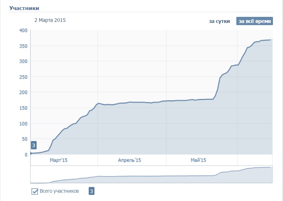Switch to the "за сутки" view
Viewport: 283px width, 201px height.
[x=219, y=21]
